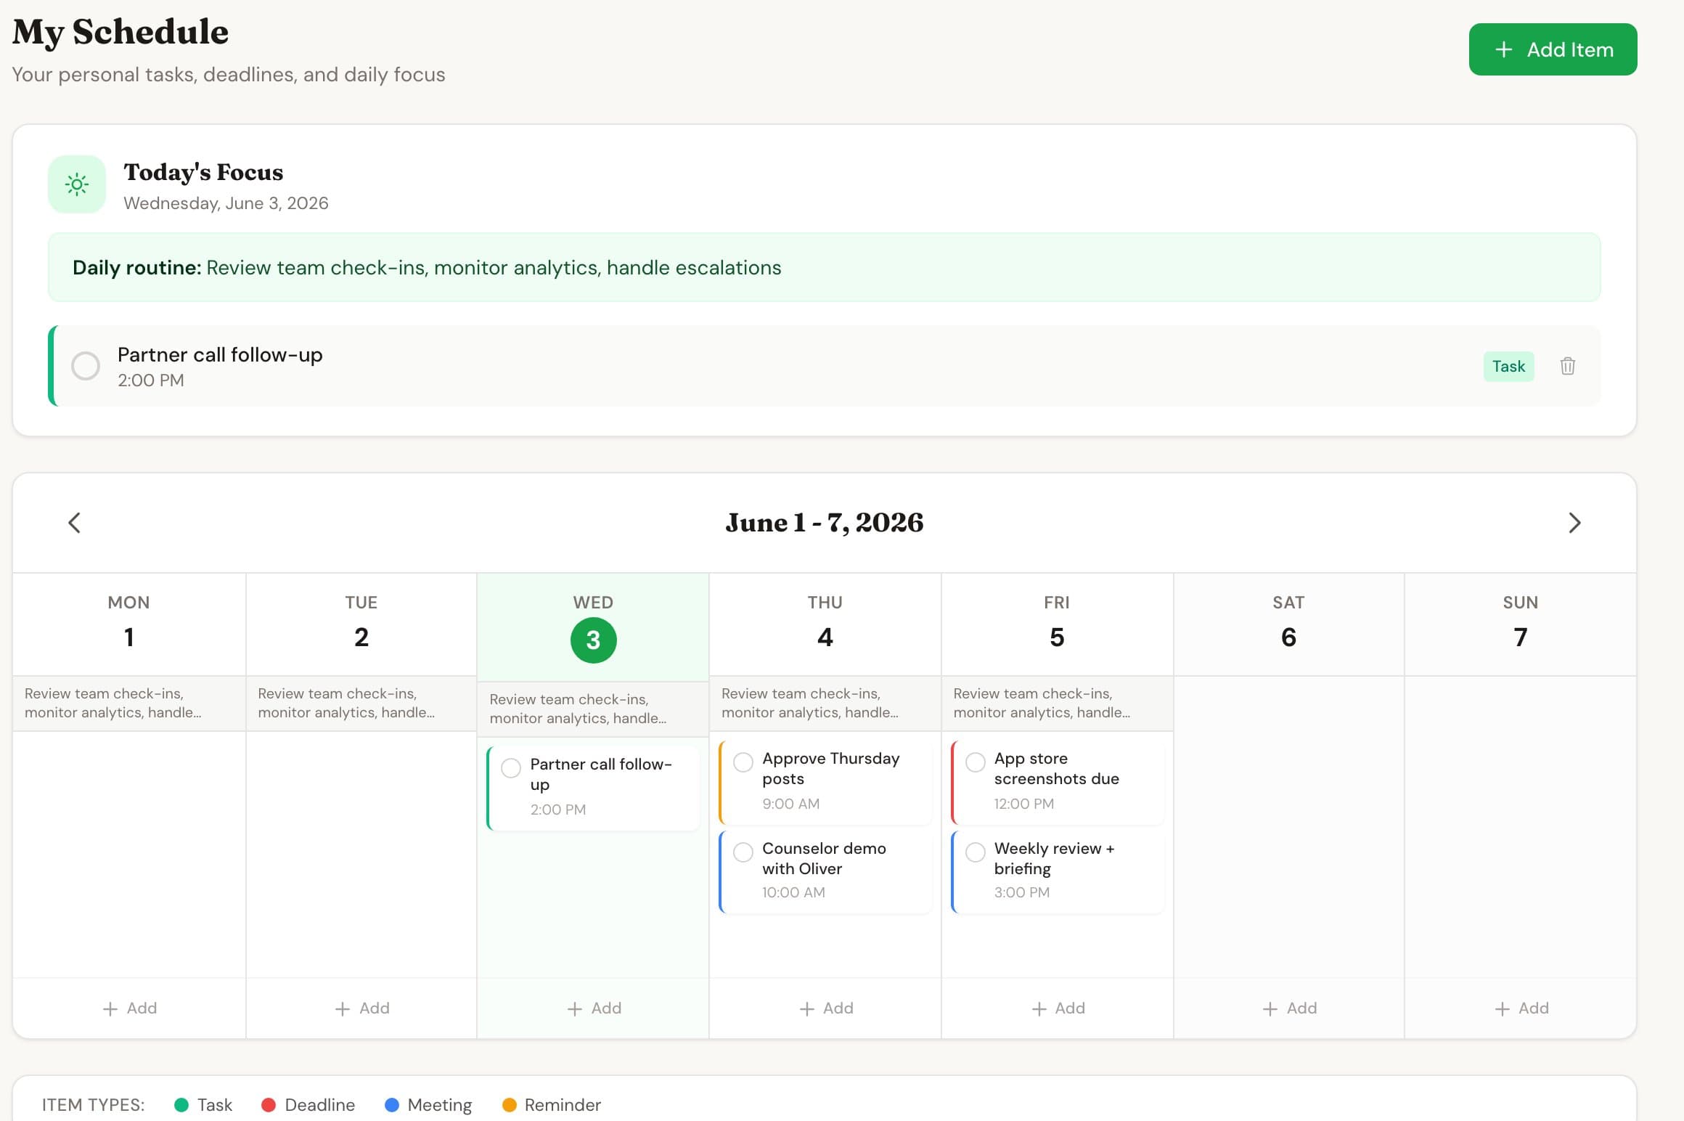Click the sun icon beside Today's Focus
Image resolution: width=1684 pixels, height=1121 pixels.
click(77, 184)
